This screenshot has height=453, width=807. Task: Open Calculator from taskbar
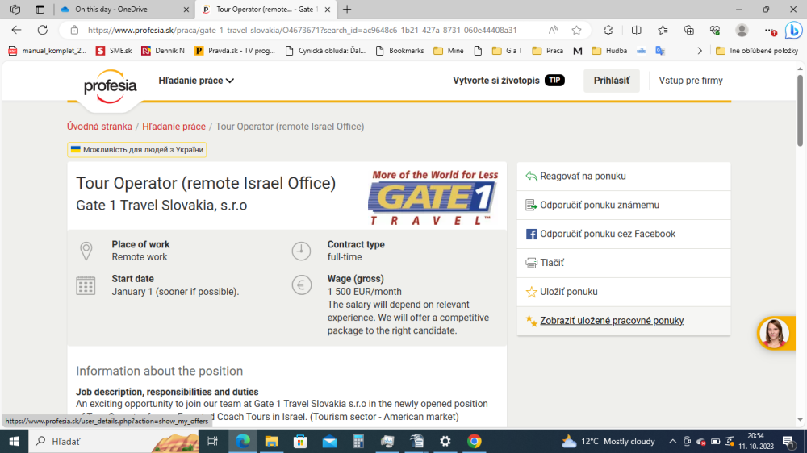358,441
